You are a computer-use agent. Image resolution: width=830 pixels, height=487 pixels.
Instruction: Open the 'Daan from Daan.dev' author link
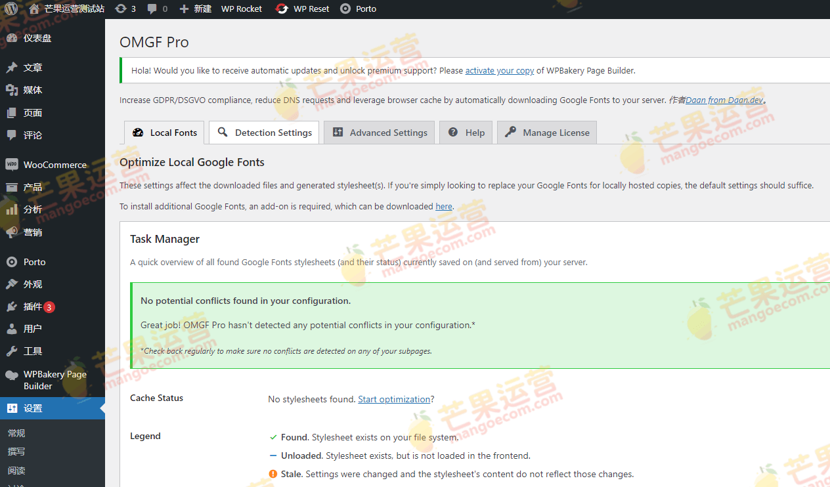coord(724,100)
